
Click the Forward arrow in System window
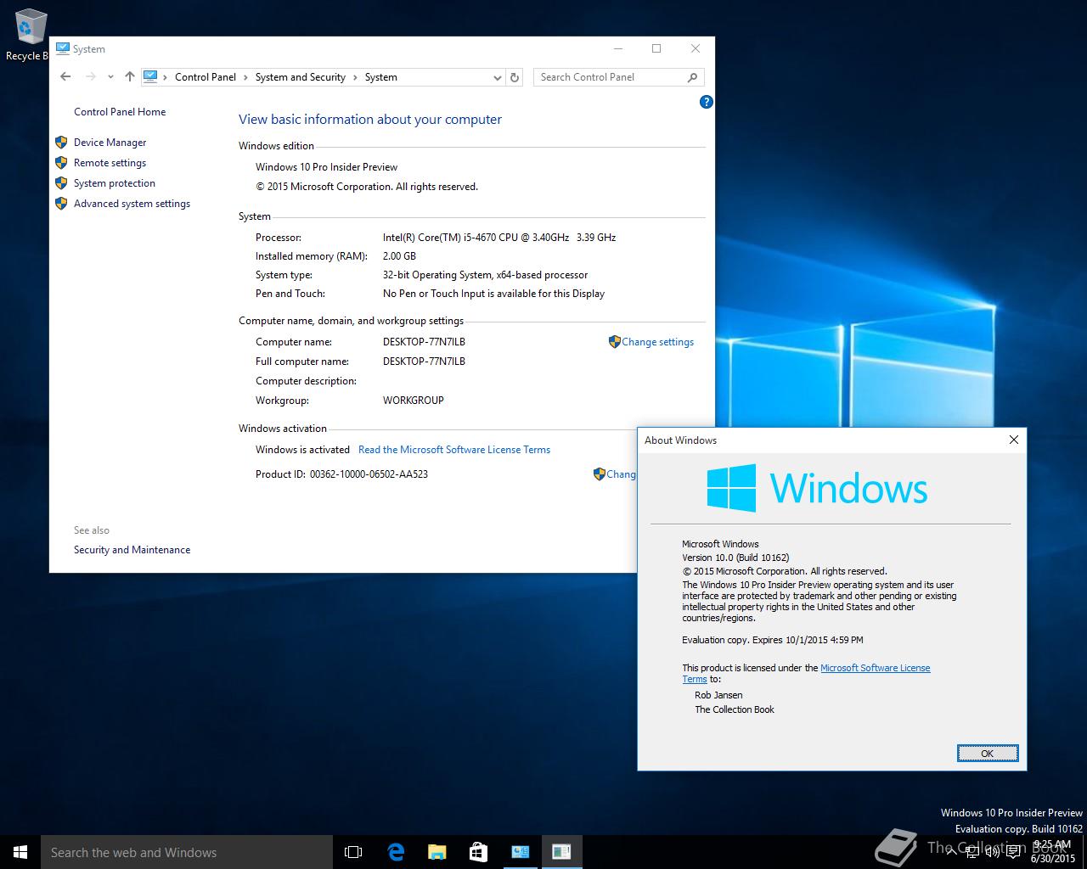click(91, 76)
